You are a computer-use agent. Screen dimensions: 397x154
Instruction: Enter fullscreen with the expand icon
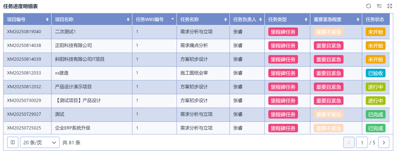[x=389, y=6]
